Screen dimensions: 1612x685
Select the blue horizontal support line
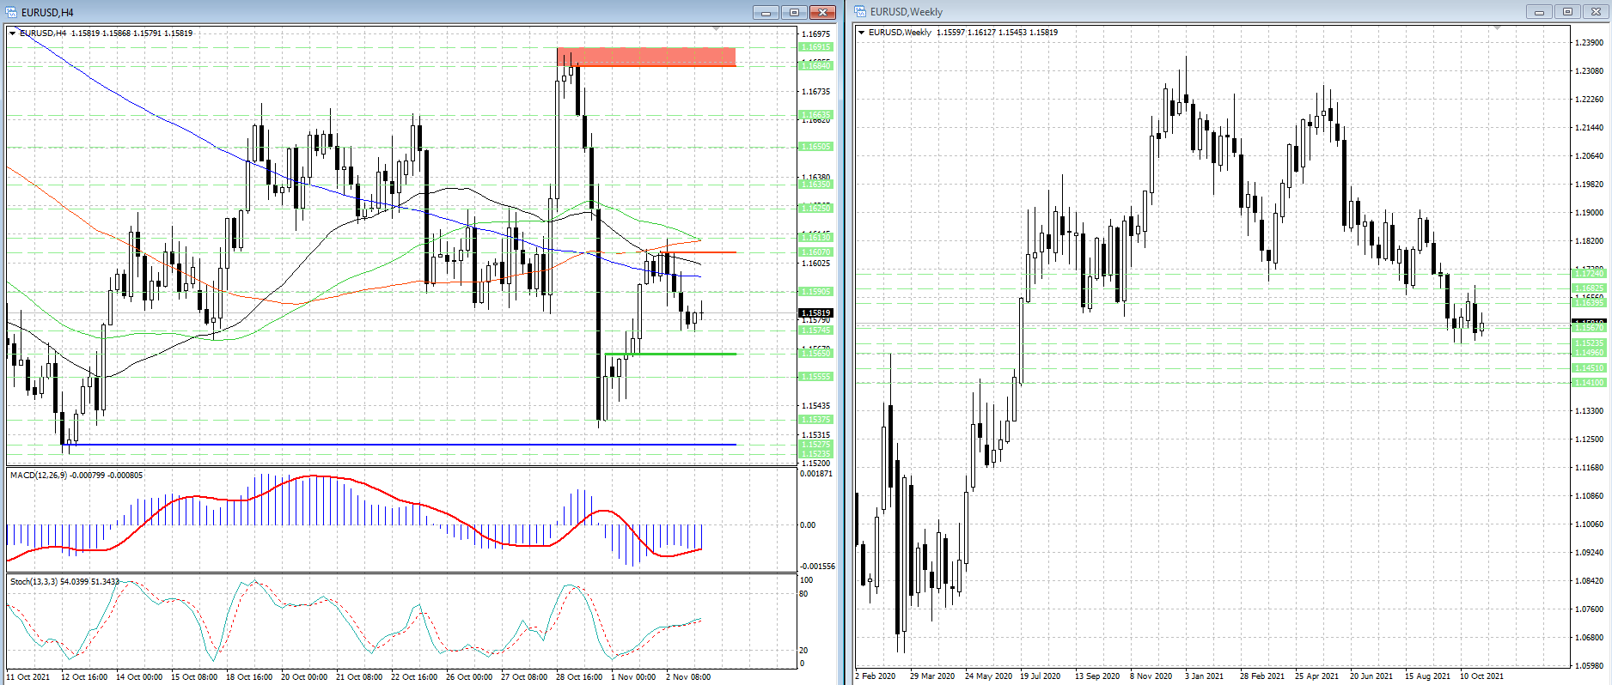click(400, 445)
